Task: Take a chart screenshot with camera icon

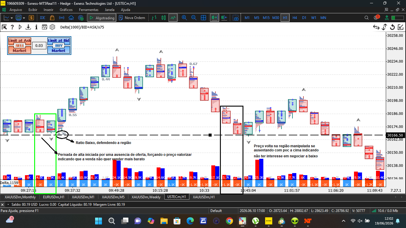Action: click(x=236, y=18)
